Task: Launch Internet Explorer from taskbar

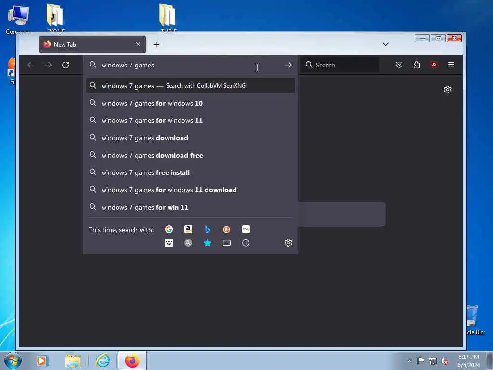Action: (x=103, y=360)
